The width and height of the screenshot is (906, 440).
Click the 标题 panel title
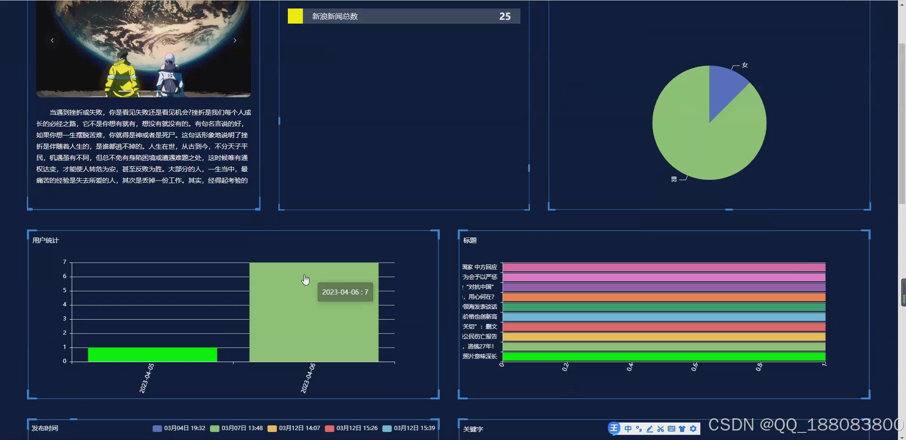(x=470, y=240)
